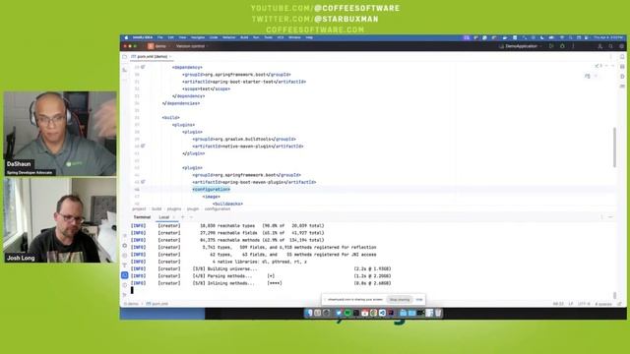The width and height of the screenshot is (630, 354).
Task: Open the Window menu
Action: point(294,37)
